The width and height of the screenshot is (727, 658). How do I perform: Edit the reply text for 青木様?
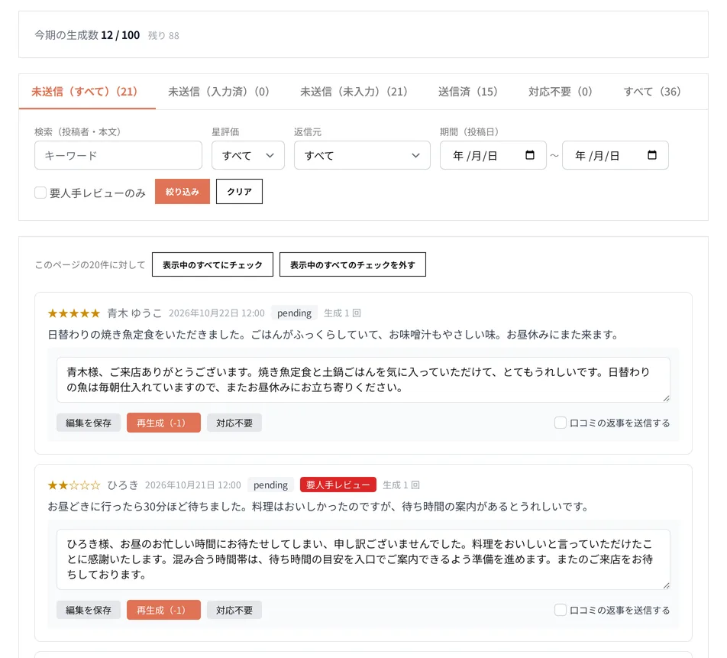click(x=363, y=380)
